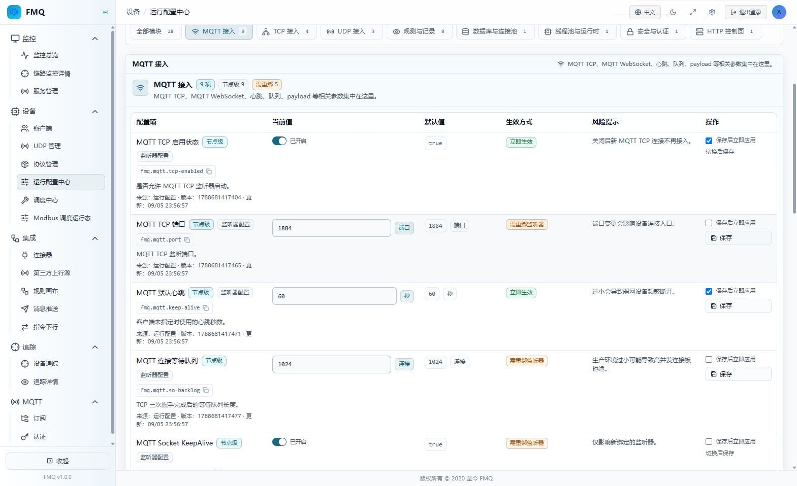The width and height of the screenshot is (797, 486).
Task: Copy the fmq.mqtt.so-backlog key
Action: pos(206,391)
